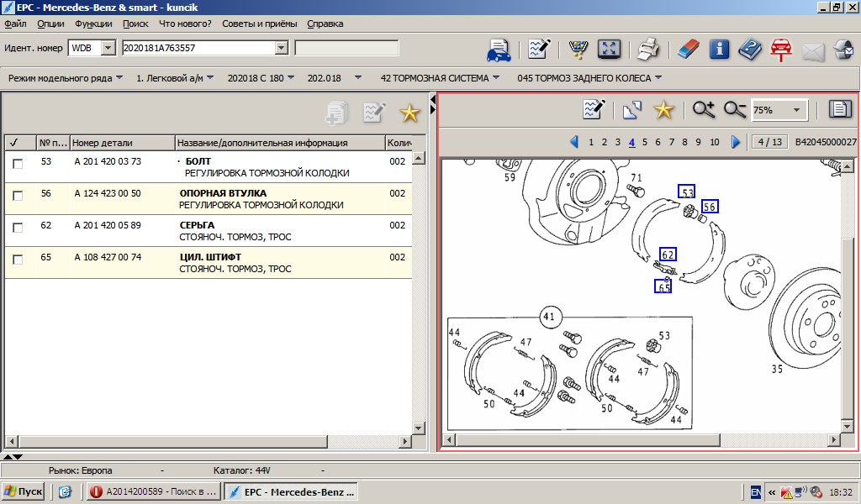Expand the 1. Легковой а/м dropdown
The height and width of the screenshot is (504, 861).
(x=210, y=78)
